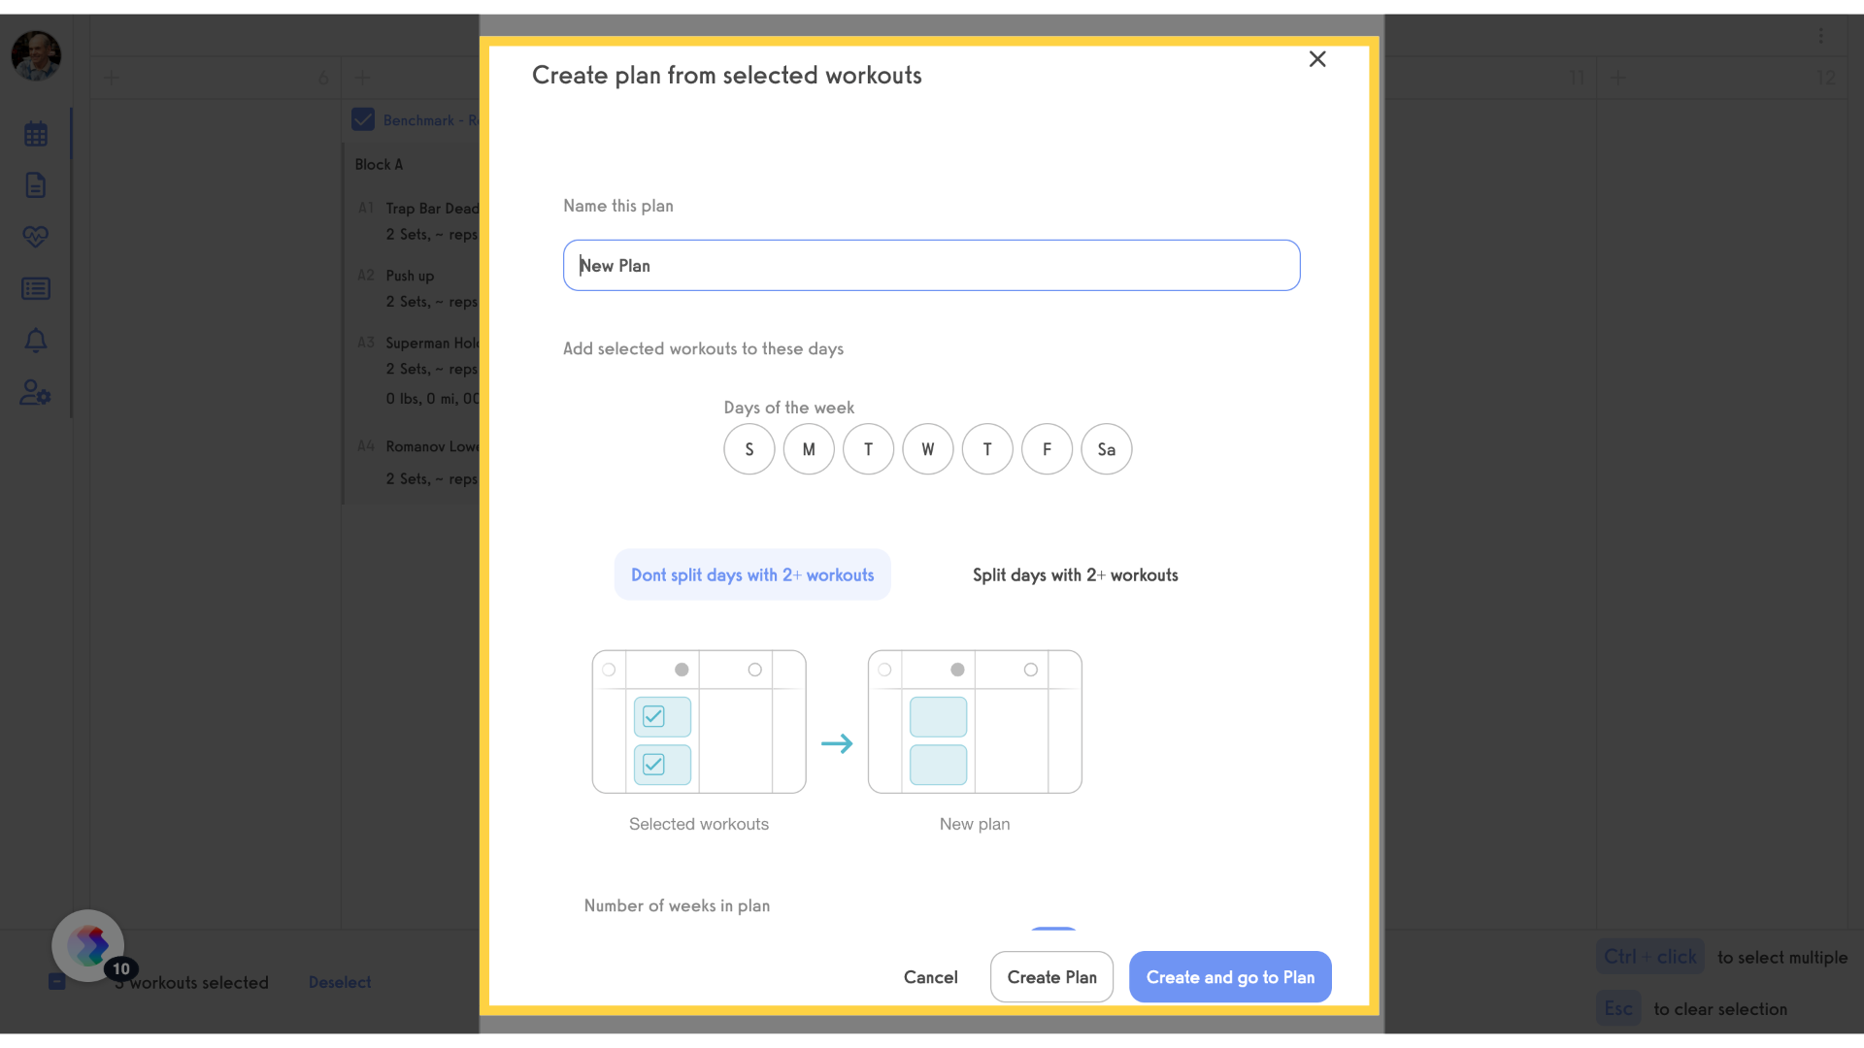Close the Create plan dialog
This screenshot has width=1864, height=1048.
coord(1317,59)
